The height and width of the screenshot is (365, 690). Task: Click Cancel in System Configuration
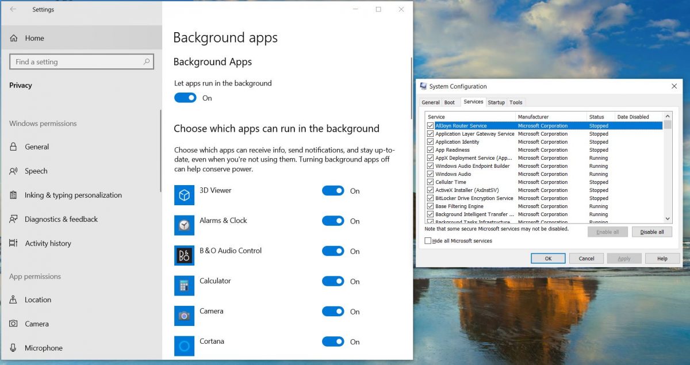586,259
